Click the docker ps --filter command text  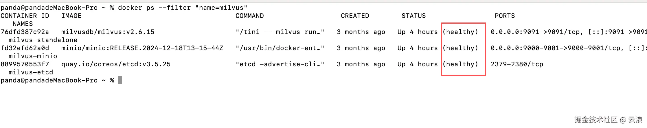183,8
